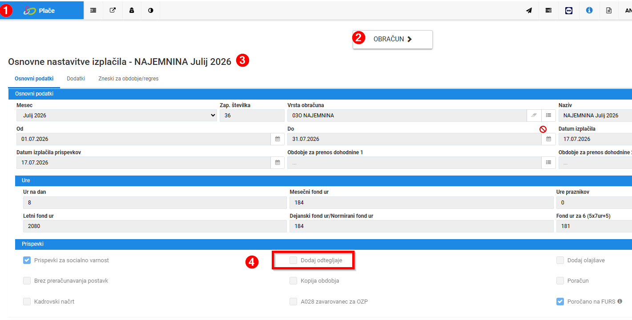
Task: Toggle the menu list icon beside Plače
Action: [x=93, y=10]
